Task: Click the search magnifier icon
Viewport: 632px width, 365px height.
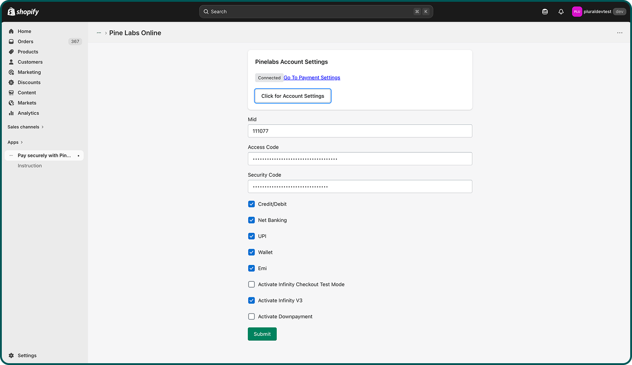Action: coord(206,12)
